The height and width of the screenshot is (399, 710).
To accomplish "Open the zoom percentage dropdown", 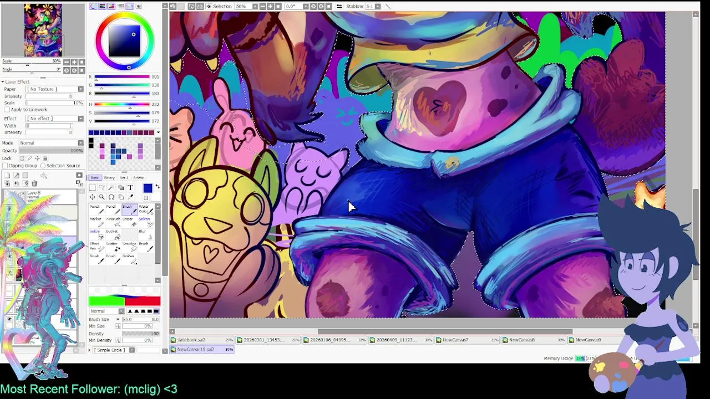I will (x=255, y=6).
